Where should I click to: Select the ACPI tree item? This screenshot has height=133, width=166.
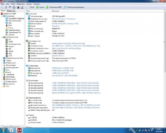tap(9, 56)
